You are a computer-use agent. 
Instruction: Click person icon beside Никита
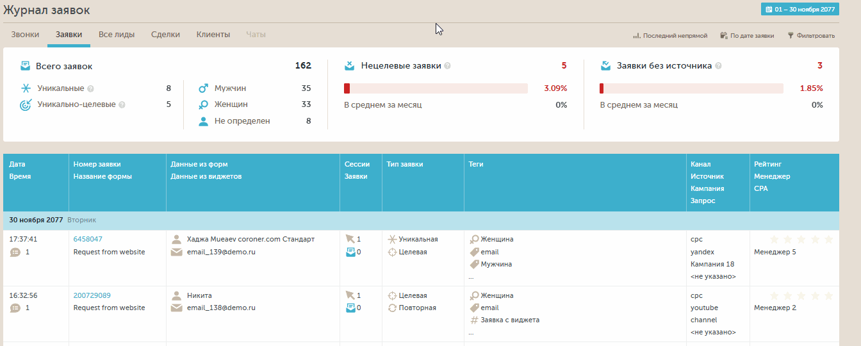[x=176, y=295]
